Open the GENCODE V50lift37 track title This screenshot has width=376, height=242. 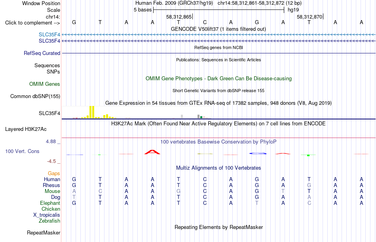[218, 29]
